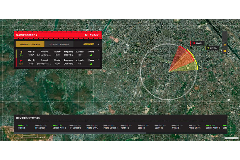Zoom out of the map
Image resolution: width=240 pixels, height=160 pixels.
tap(225, 39)
